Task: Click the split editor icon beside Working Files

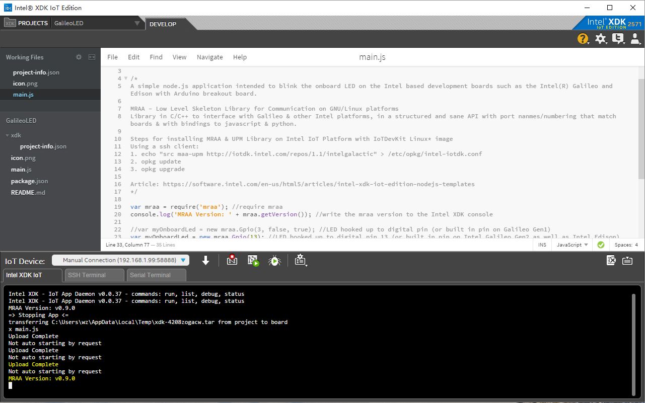Action: pyautogui.click(x=92, y=57)
